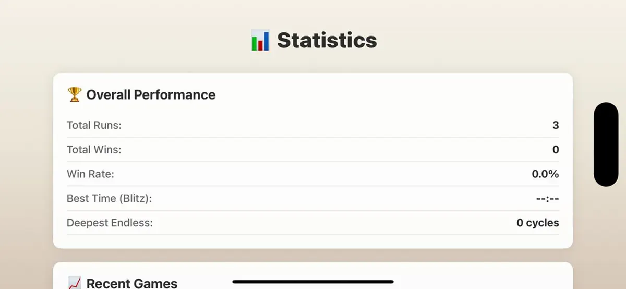This screenshot has height=289, width=626.
Task: Click the Total Runs value 3
Action: 556,125
